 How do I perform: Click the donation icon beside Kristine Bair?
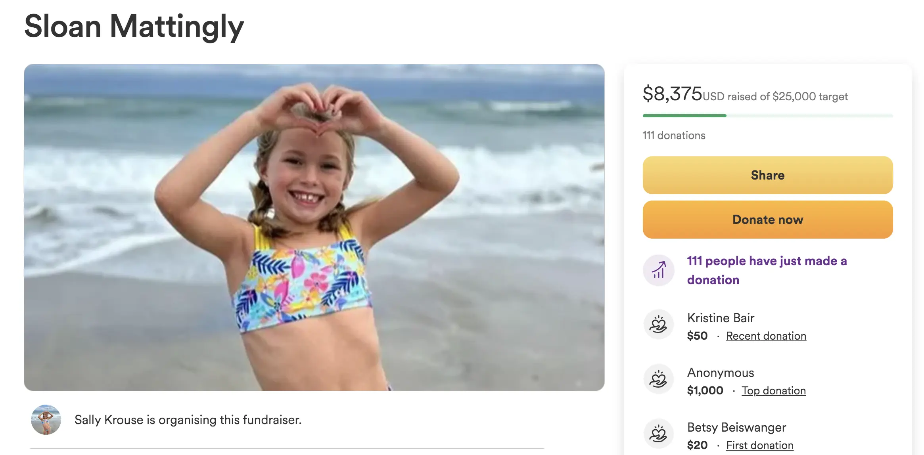tap(658, 325)
